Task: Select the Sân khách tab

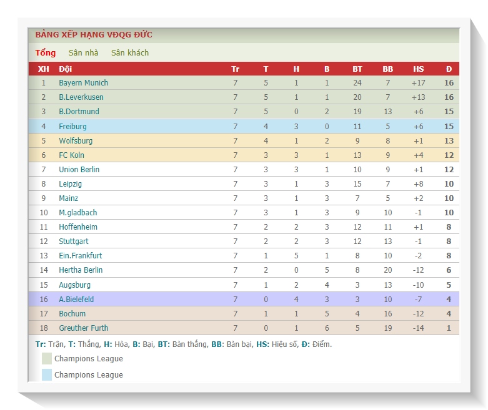Action: [x=130, y=53]
